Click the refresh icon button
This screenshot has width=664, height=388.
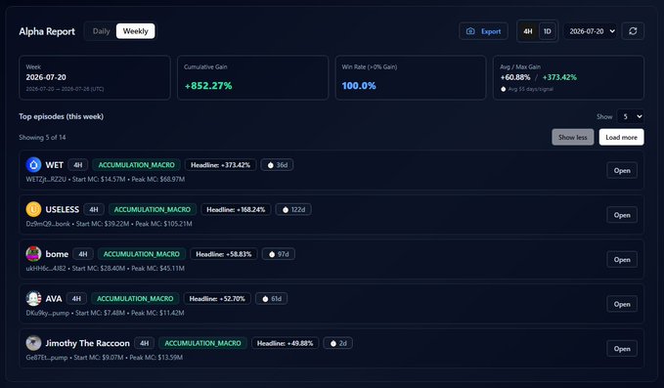pos(633,31)
